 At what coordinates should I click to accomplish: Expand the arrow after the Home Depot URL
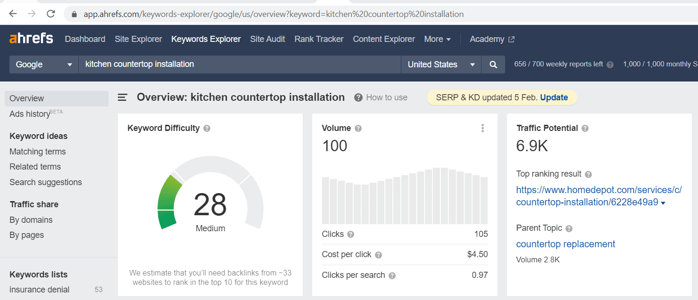point(663,203)
